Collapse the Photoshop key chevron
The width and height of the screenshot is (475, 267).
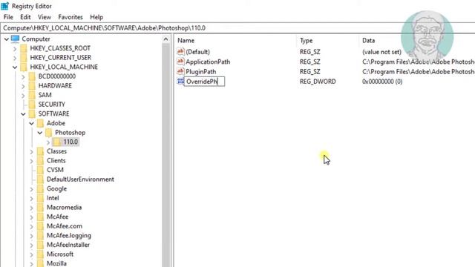coord(39,133)
